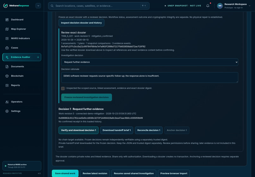
Task: Open the Dashboard grid icon
Action: [7, 20]
